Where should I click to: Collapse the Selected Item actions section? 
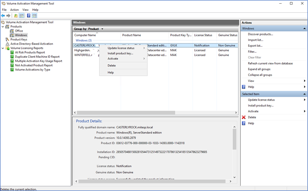point(304,94)
